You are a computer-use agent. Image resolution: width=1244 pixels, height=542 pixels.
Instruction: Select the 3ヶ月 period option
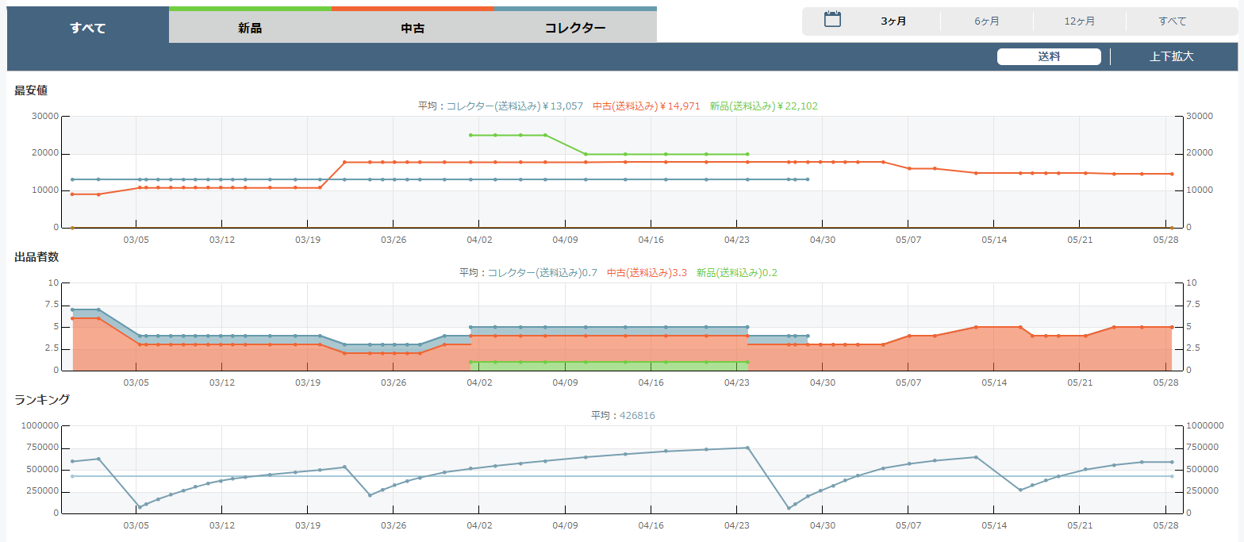[893, 21]
